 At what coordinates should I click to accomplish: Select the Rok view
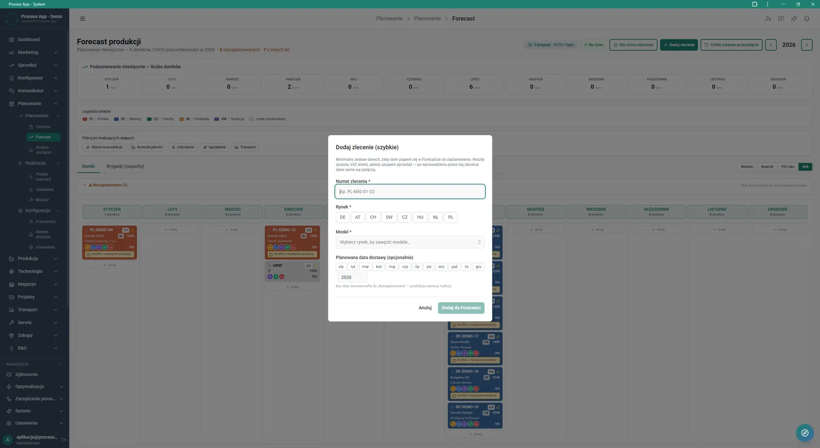click(x=806, y=166)
